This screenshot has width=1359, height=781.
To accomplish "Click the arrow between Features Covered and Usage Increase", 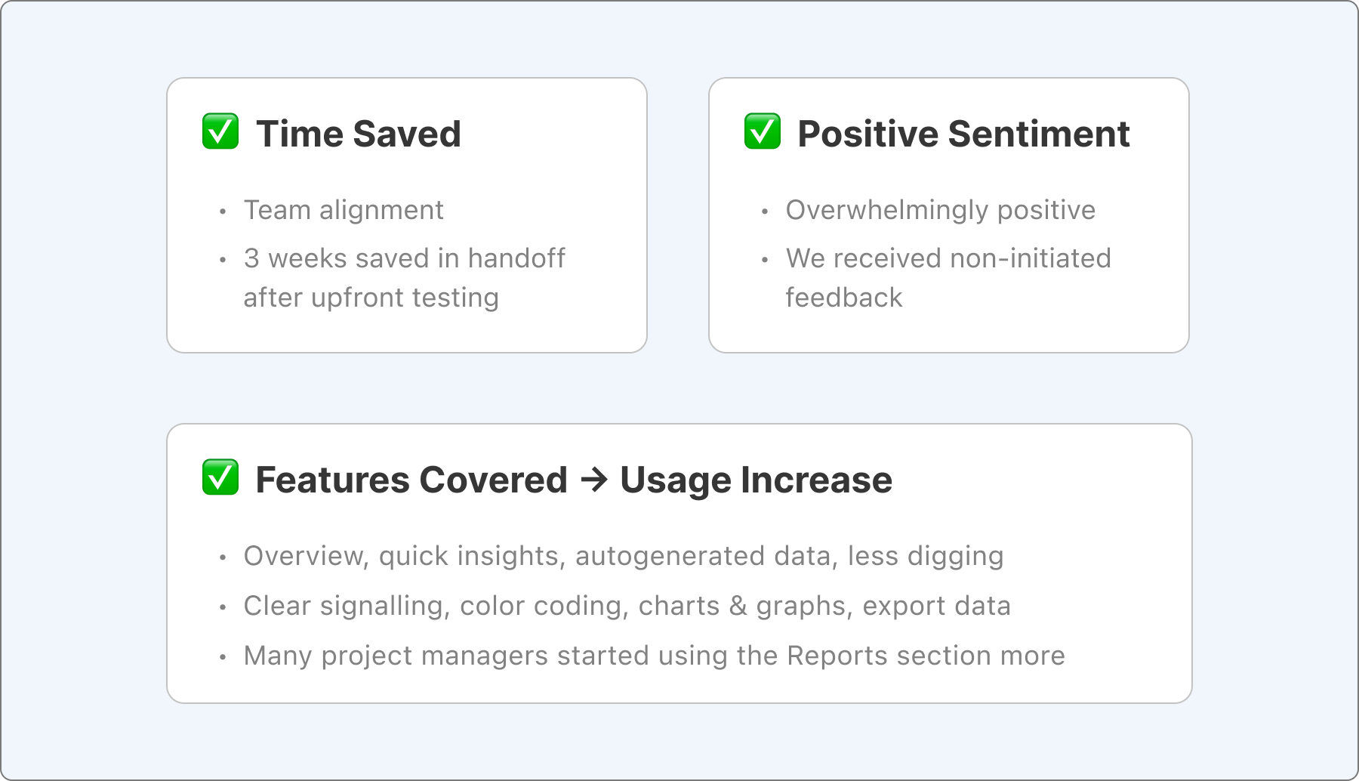I will pyautogui.click(x=594, y=480).
